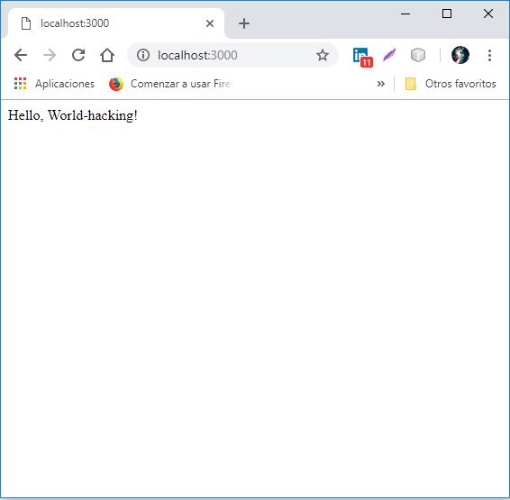Open a new tab
This screenshot has width=510, height=500.
(x=244, y=23)
